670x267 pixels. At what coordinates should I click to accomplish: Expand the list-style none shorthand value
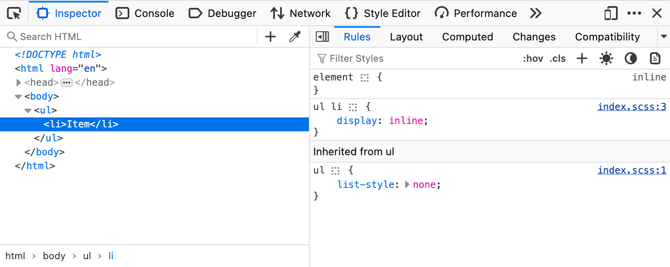pos(408,184)
